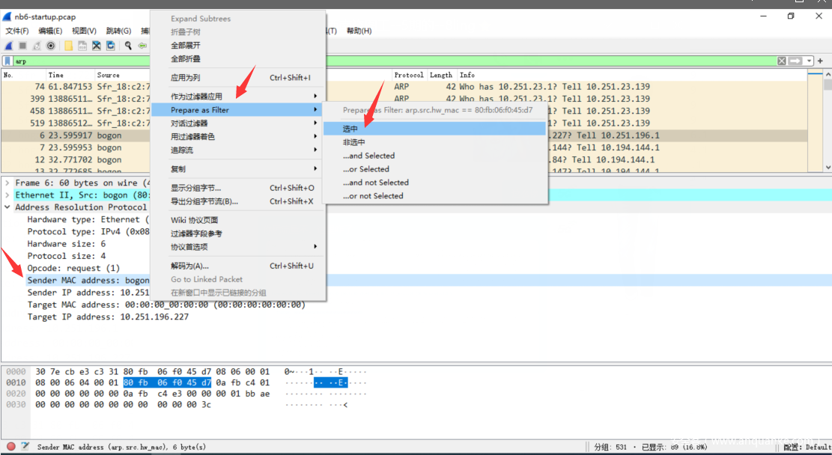Click the reload capture file icon
The width and height of the screenshot is (832, 455).
pyautogui.click(x=111, y=46)
